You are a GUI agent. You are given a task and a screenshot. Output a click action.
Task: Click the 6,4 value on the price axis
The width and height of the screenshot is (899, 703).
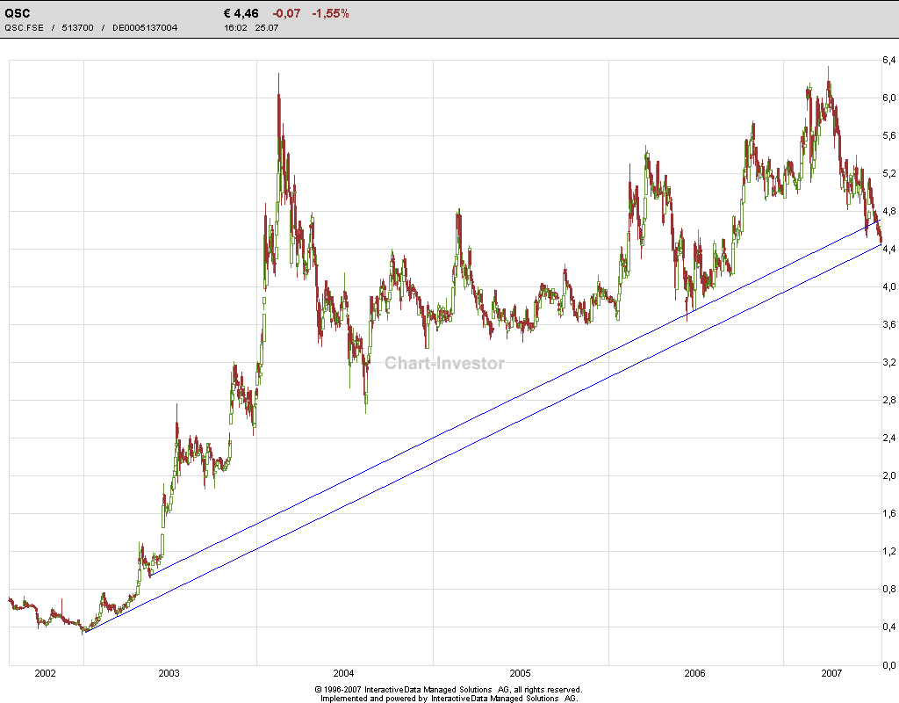coord(888,60)
